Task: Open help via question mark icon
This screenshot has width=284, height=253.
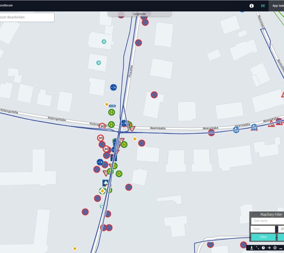Action: click(263, 248)
